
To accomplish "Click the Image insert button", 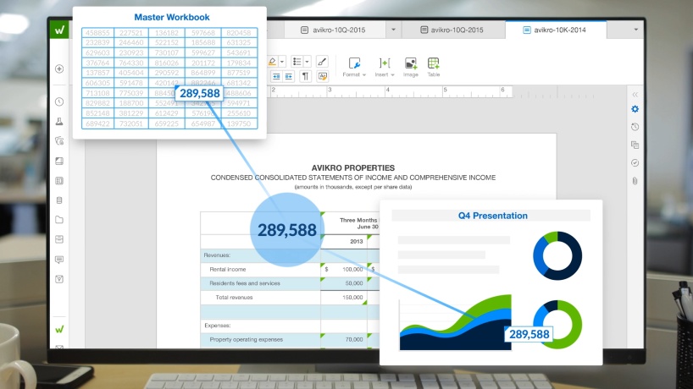I will coord(411,67).
